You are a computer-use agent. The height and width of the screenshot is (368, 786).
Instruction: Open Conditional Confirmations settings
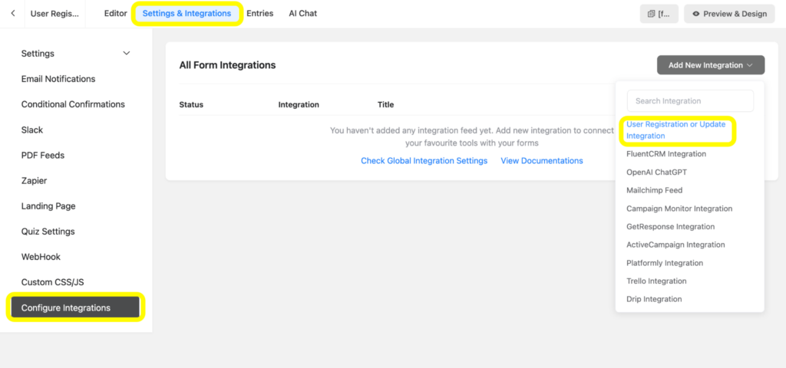tap(73, 104)
